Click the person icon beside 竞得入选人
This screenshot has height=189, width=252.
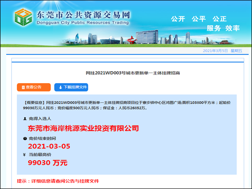(x=25, y=119)
